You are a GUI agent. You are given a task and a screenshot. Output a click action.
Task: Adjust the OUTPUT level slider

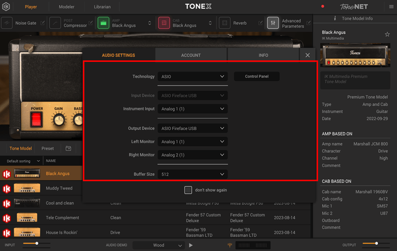[376, 244]
